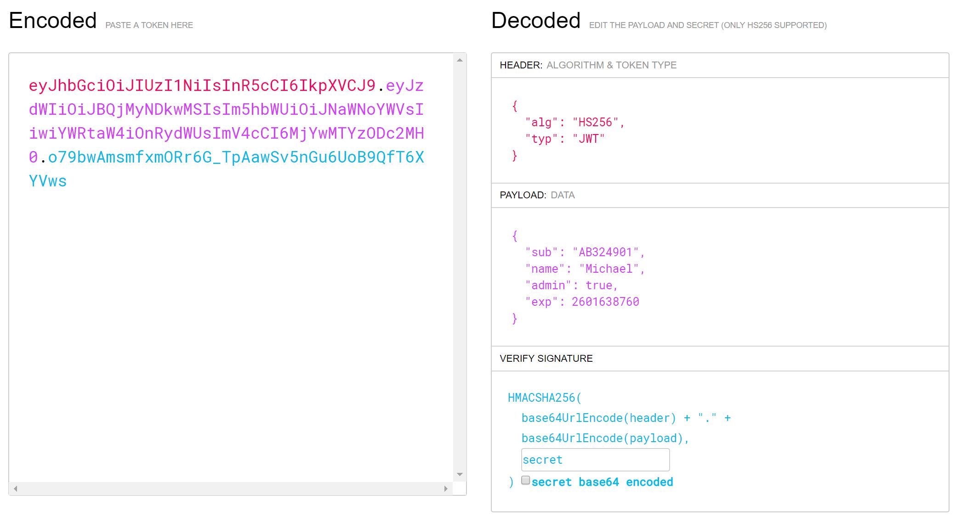The image size is (961, 522).
Task: Click the PAYLOAD: DATA section label
Action: click(537, 195)
